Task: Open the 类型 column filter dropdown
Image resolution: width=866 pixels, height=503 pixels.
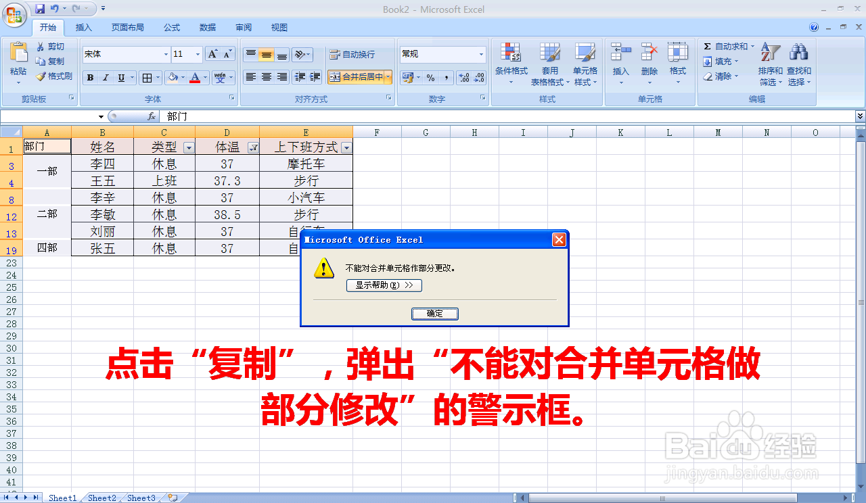Action: (x=189, y=147)
